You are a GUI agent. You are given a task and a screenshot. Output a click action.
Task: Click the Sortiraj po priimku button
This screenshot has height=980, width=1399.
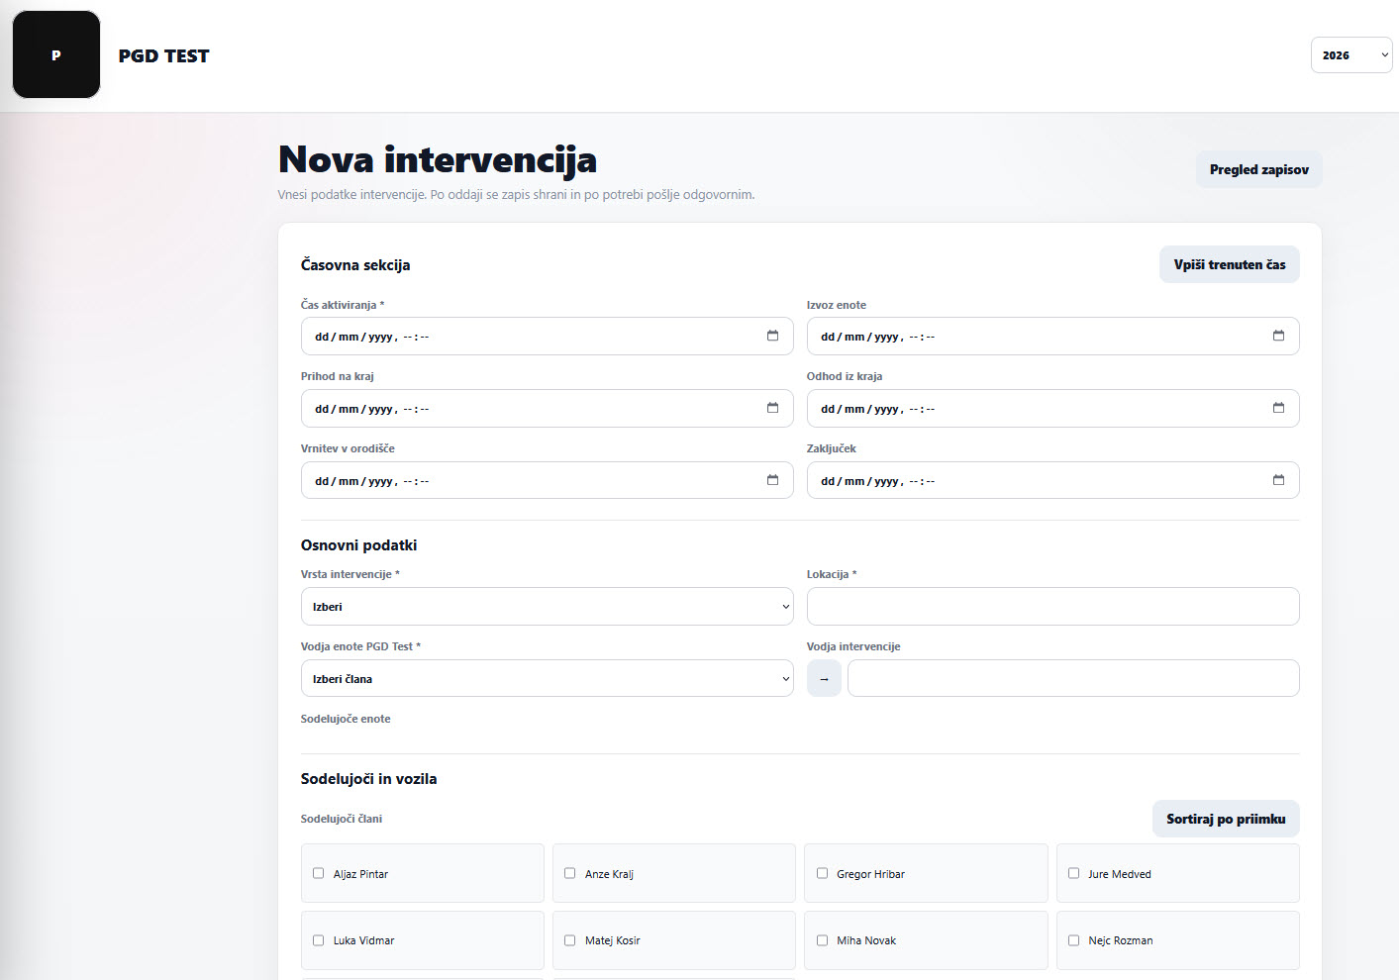(x=1226, y=819)
